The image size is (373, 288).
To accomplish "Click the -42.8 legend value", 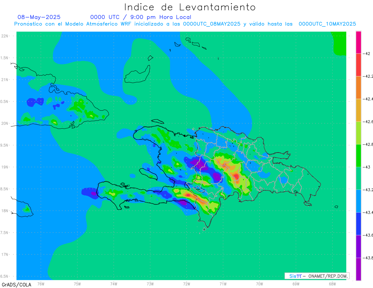I will coord(368,144).
